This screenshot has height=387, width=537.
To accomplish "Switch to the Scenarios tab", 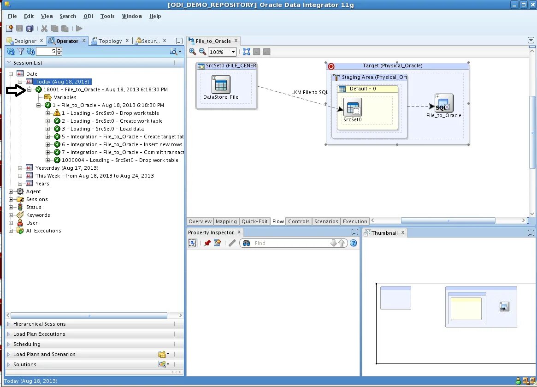I will 326,221.
